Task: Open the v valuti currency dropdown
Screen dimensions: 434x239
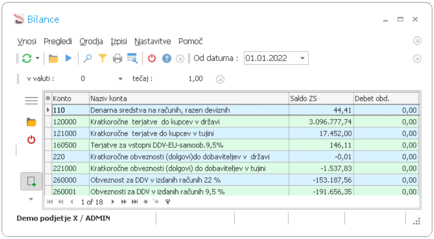Action: click(120, 79)
